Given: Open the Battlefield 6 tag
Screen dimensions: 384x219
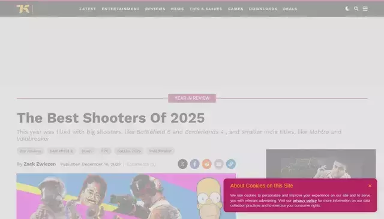Looking at the screenshot, I should (x=61, y=151).
